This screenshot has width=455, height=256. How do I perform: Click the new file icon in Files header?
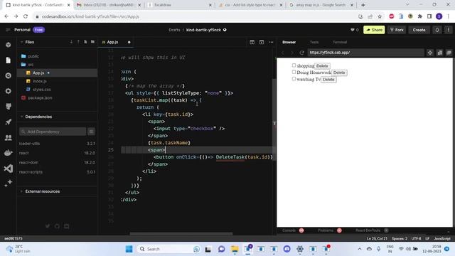pos(85,42)
